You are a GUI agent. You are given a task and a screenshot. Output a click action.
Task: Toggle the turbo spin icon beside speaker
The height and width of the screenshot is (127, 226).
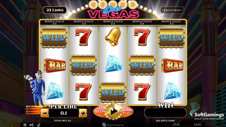coord(38,125)
